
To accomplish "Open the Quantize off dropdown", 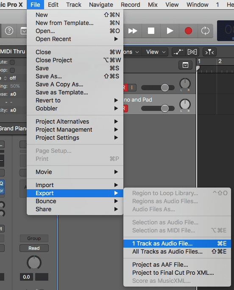I will pyautogui.click(x=10, y=78).
